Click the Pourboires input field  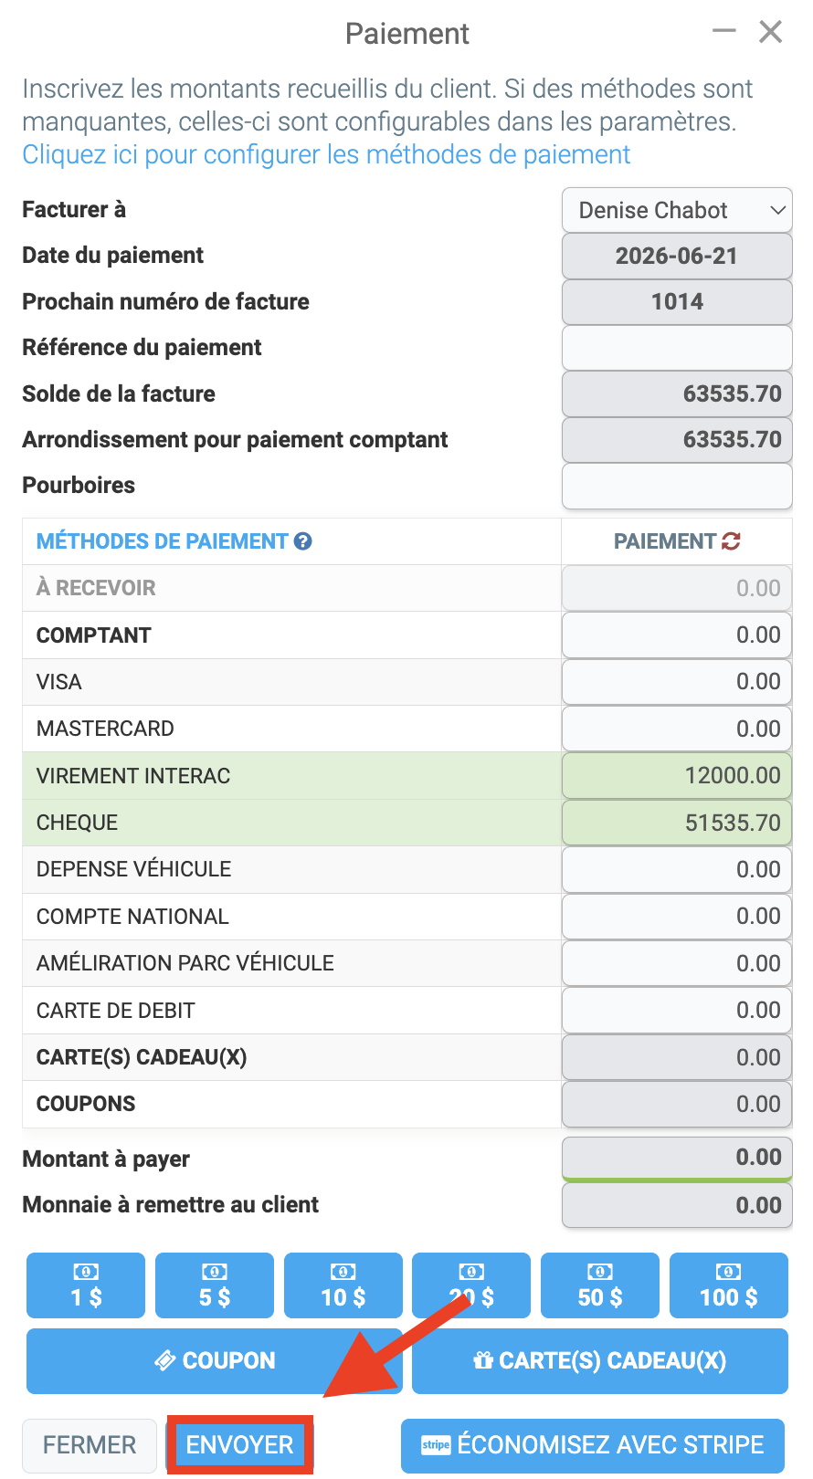click(677, 486)
